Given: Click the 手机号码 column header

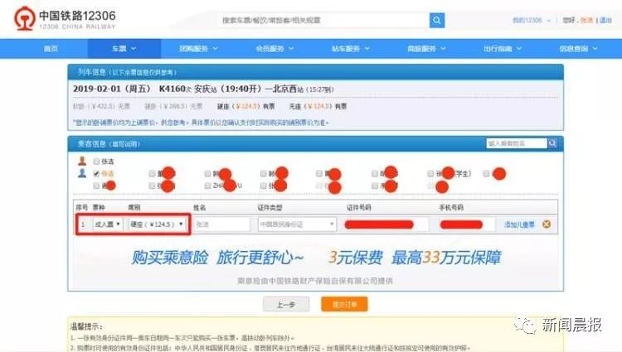Looking at the screenshot, I should (x=451, y=208).
